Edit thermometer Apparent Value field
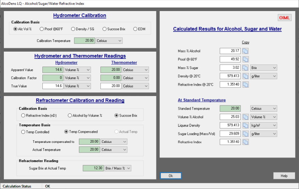The width and height of the screenshot is (299, 189). tap(111, 70)
